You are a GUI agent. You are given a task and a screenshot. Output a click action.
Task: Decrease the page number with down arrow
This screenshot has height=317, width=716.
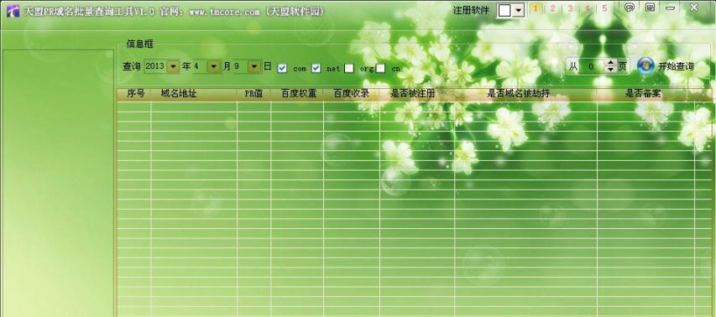click(x=610, y=70)
